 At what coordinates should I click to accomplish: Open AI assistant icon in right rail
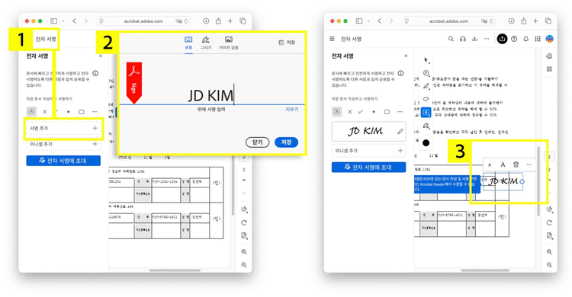click(549, 56)
